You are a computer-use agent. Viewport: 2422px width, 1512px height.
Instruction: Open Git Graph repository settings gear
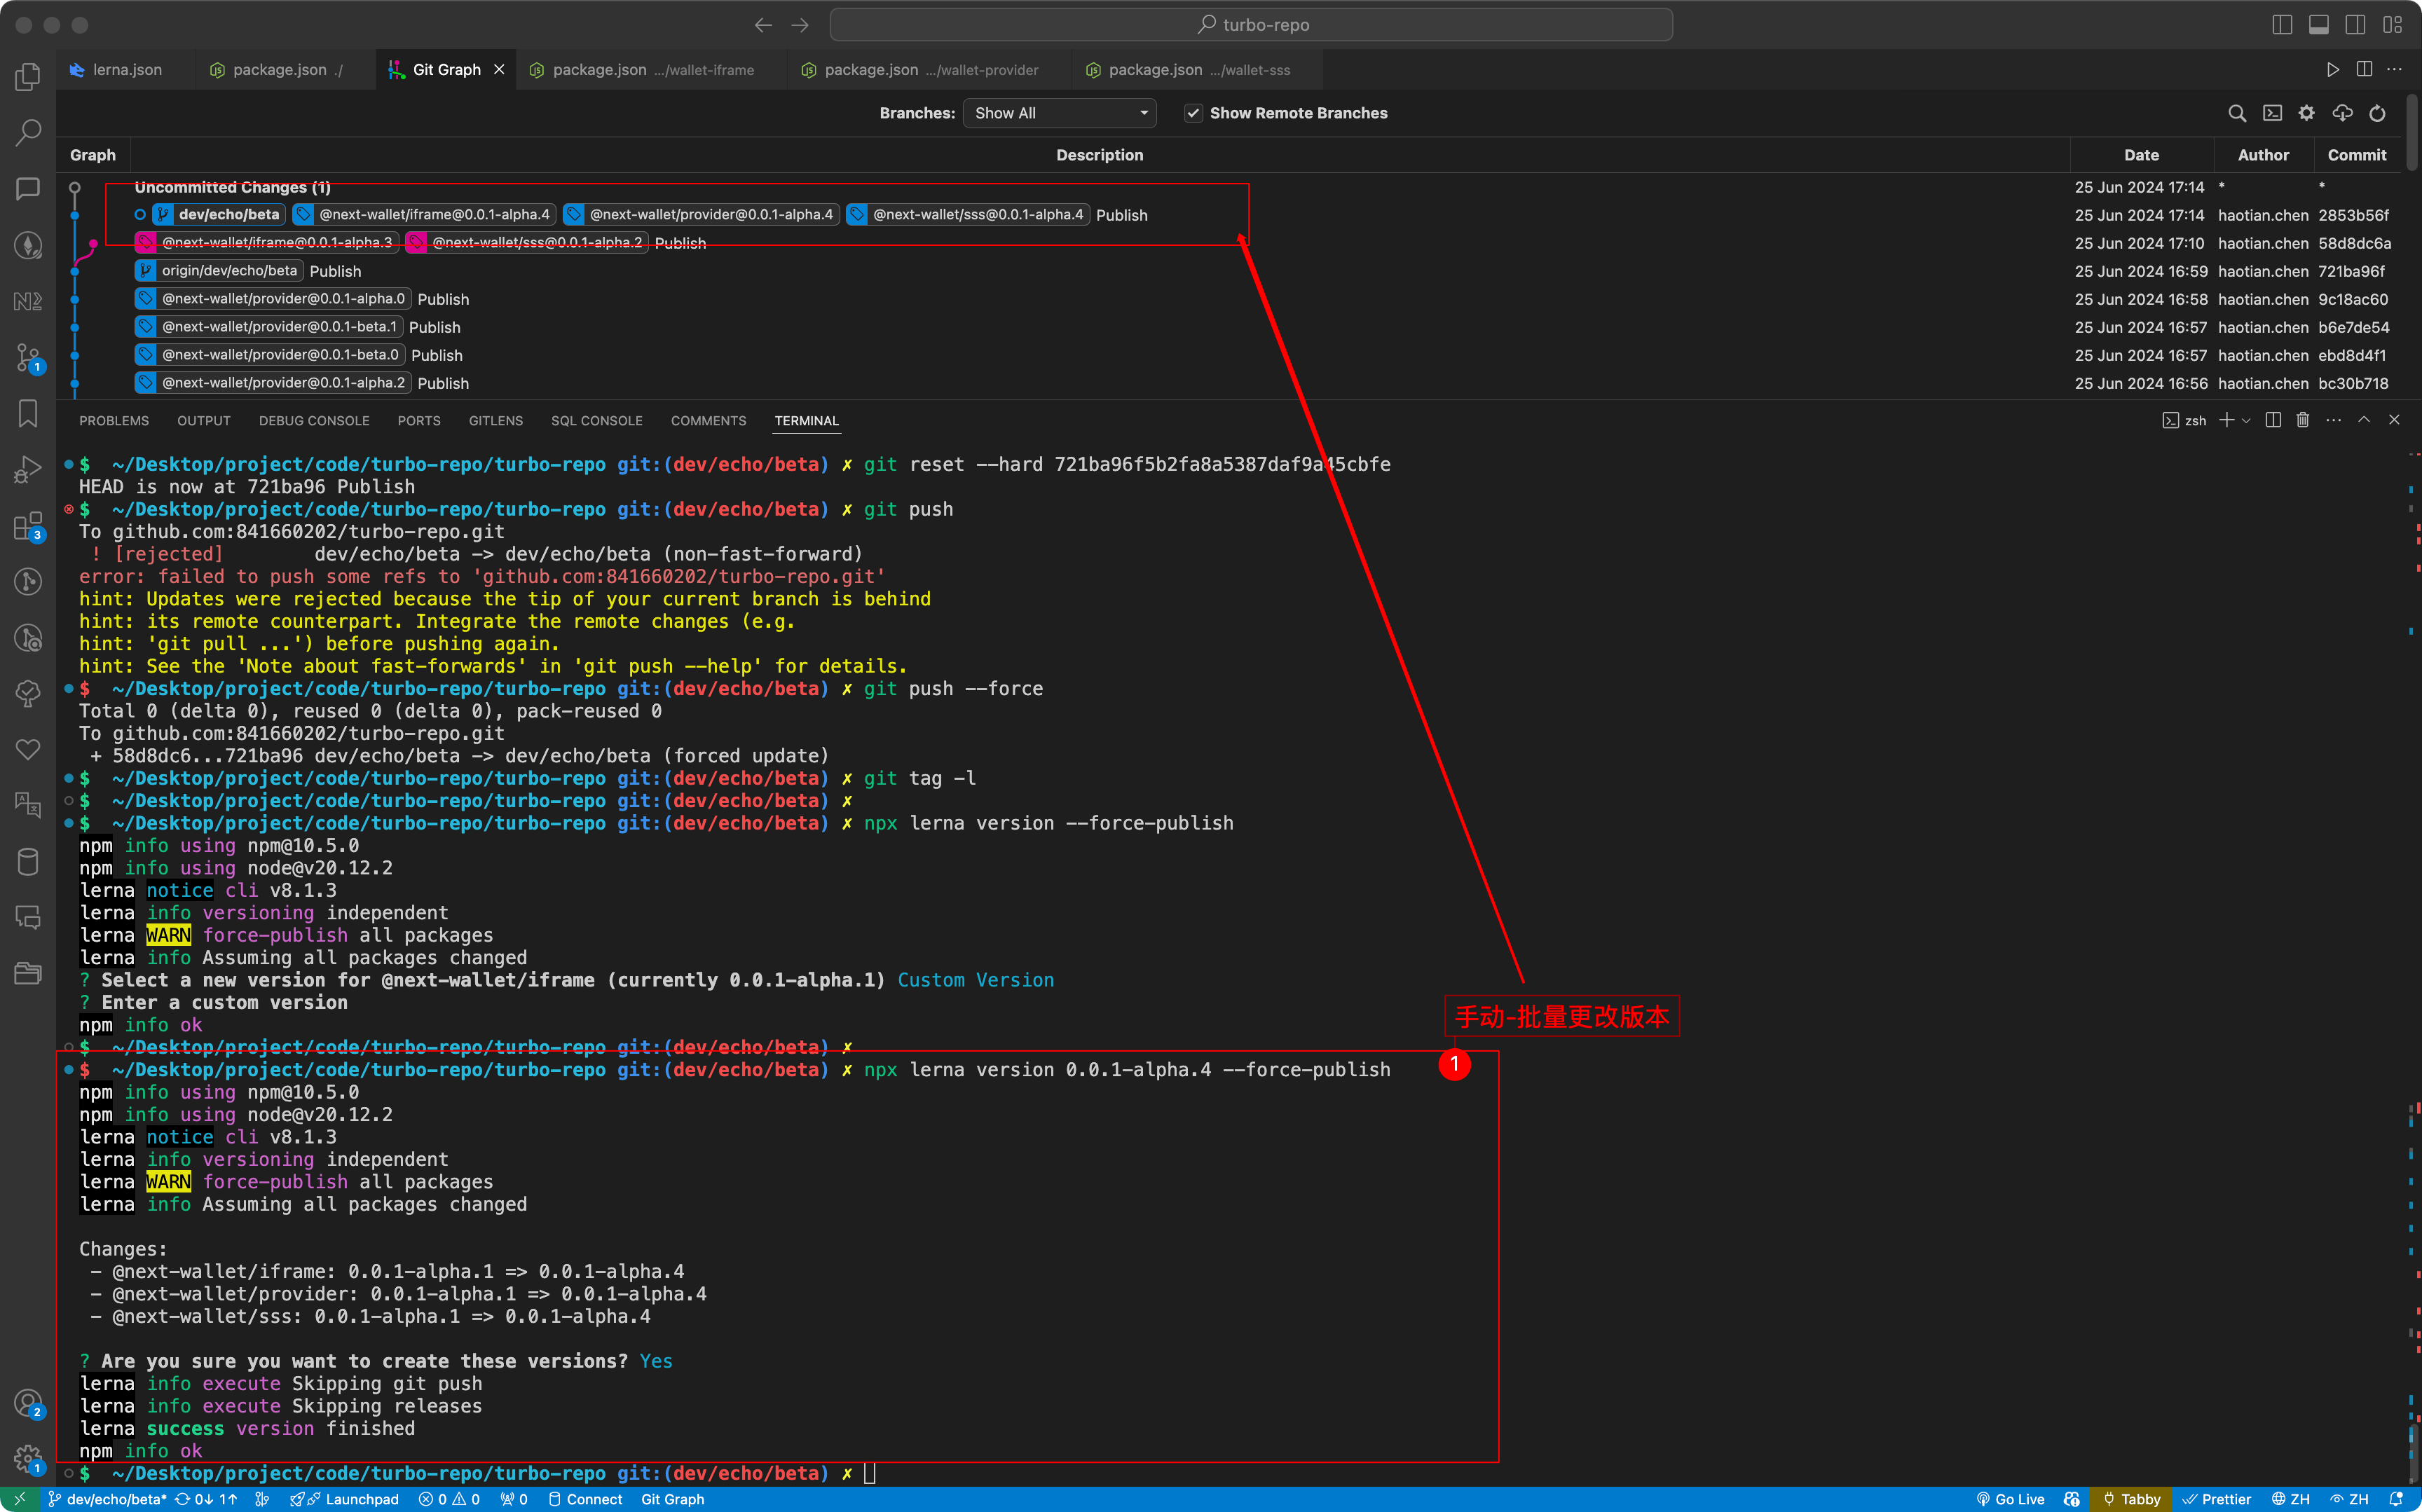coord(2307,113)
